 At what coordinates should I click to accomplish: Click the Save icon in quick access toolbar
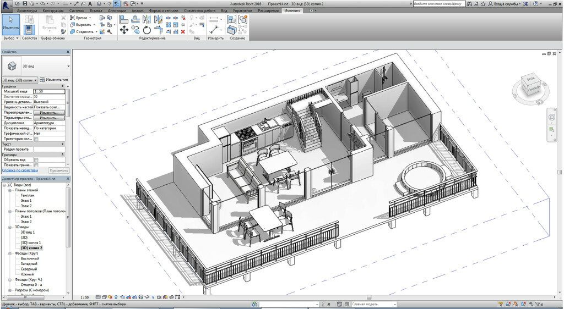coord(25,3)
